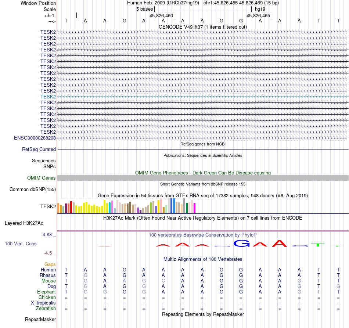Click the chr1: ruler label
349x328 pixels.
tap(50, 15)
